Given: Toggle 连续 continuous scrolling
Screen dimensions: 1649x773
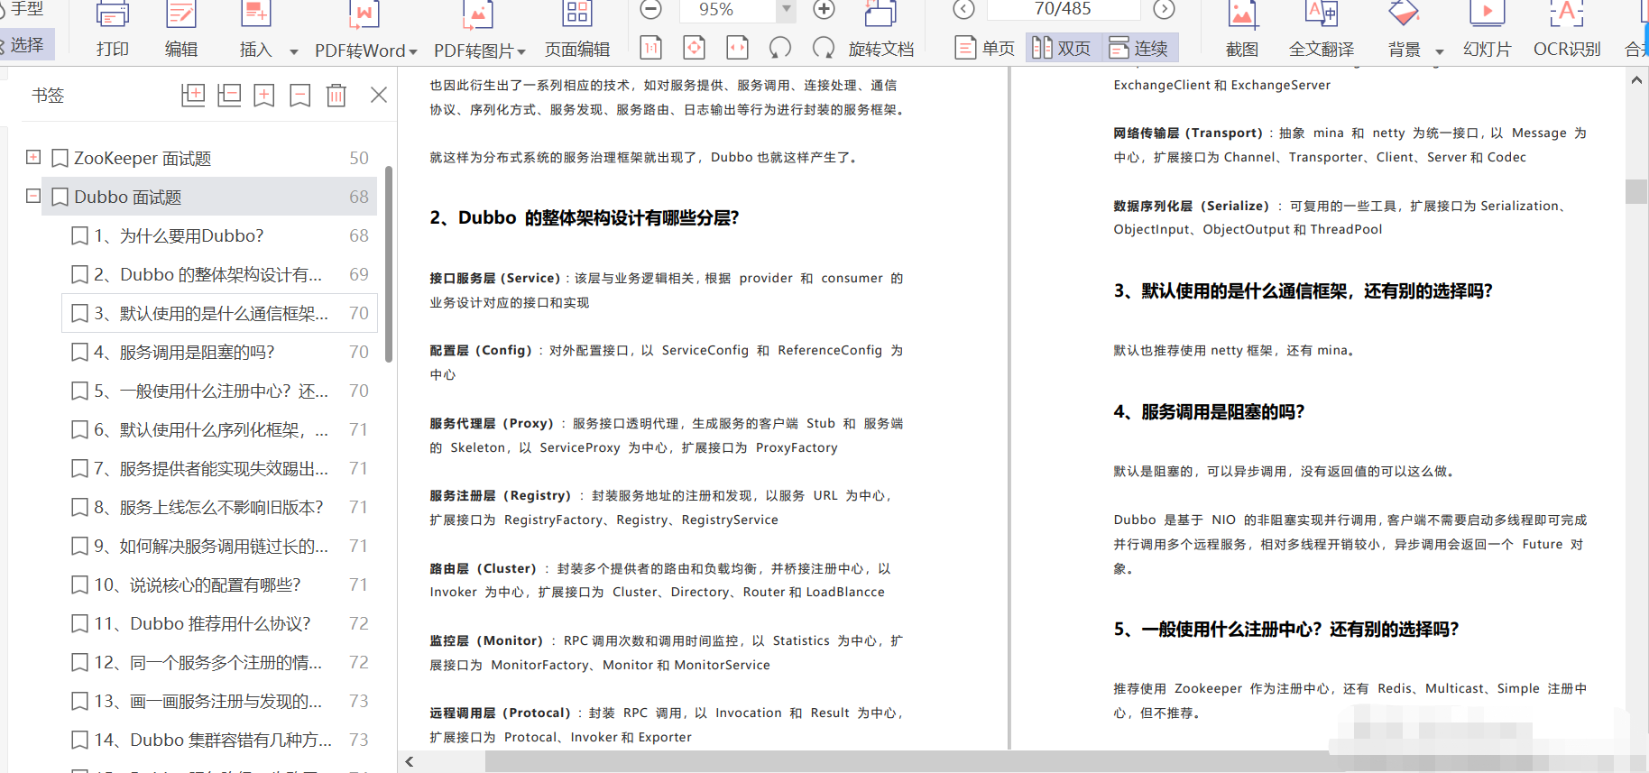Looking at the screenshot, I should [1138, 48].
